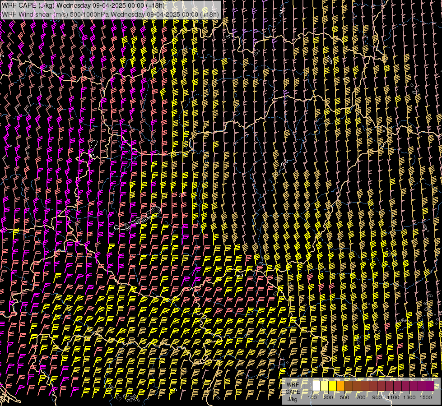442x406 pixels.
Task: Click the 300 legend label
Action: coord(328,397)
